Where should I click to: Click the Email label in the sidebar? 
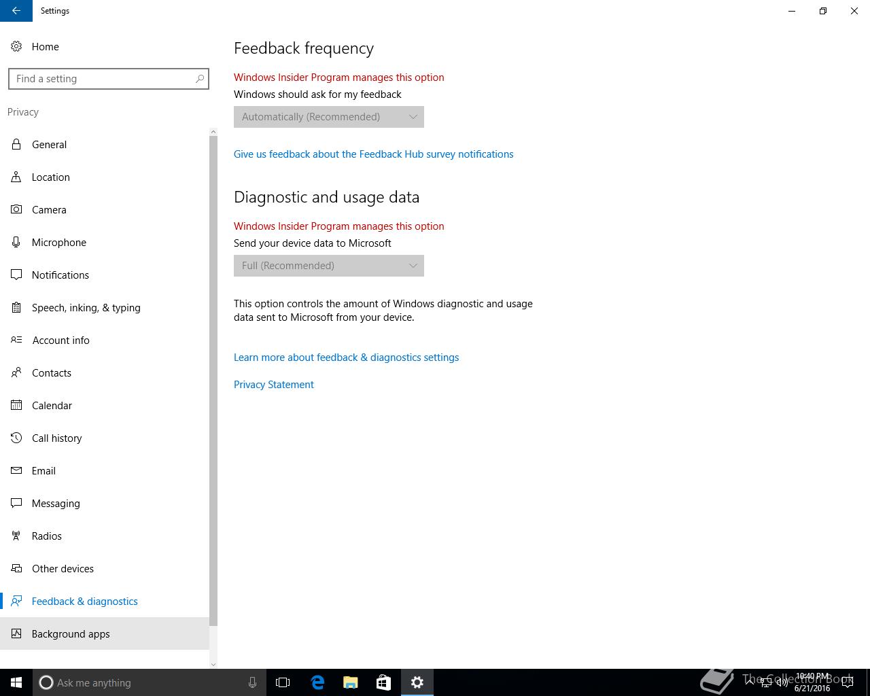(43, 471)
